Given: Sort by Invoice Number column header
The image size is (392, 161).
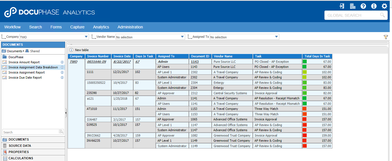Looking at the screenshot, I should [98, 56].
